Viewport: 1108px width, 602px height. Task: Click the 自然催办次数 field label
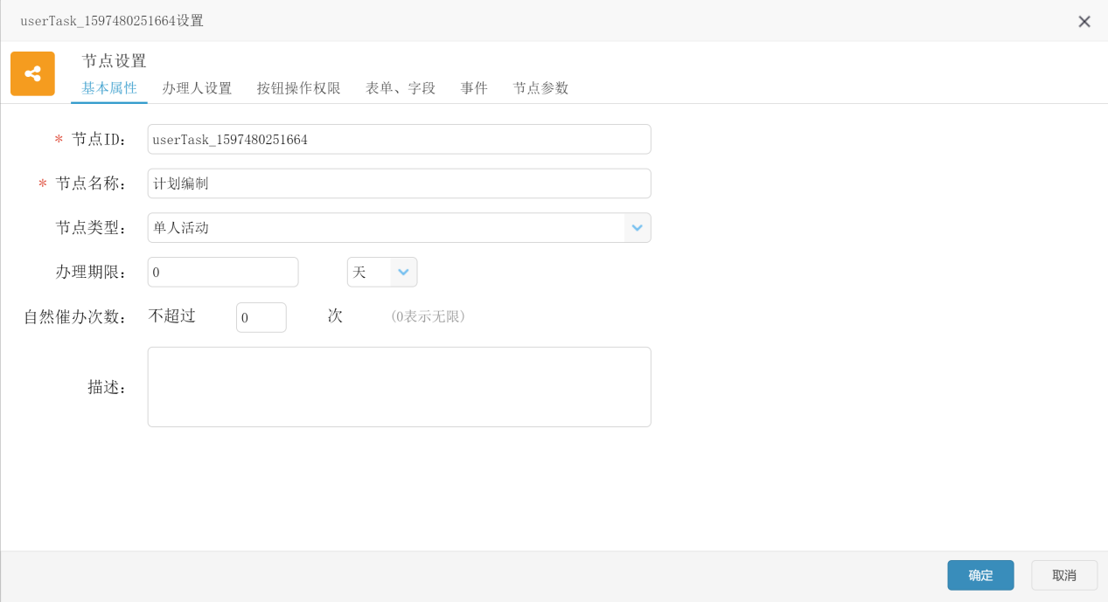coord(75,317)
